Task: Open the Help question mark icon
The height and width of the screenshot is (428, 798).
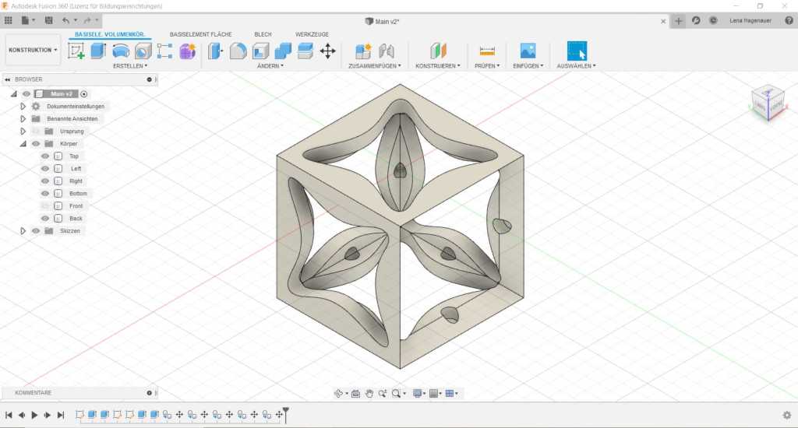Action: pos(789,20)
